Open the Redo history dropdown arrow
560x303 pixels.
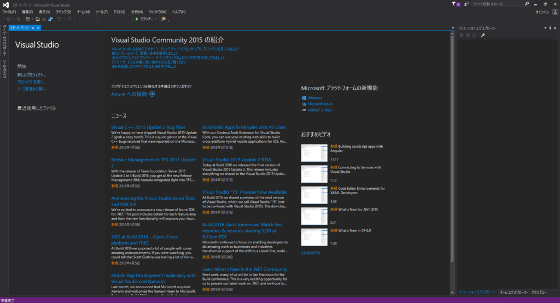(x=74, y=19)
